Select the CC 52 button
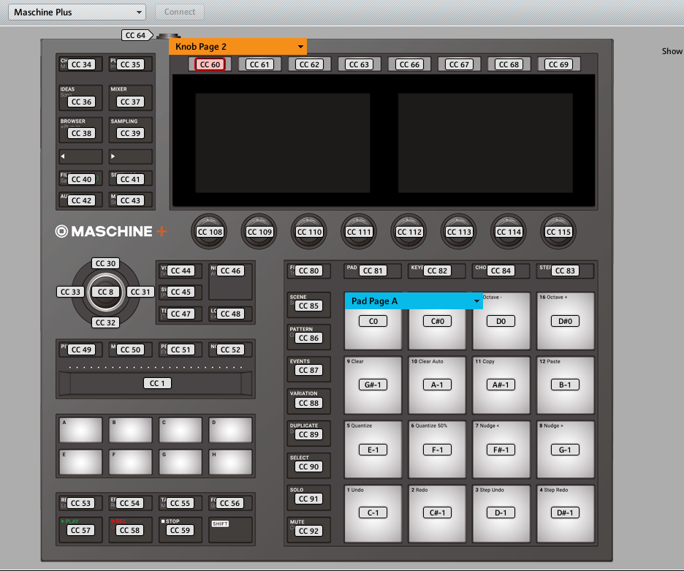This screenshot has height=571, width=684. coord(230,349)
